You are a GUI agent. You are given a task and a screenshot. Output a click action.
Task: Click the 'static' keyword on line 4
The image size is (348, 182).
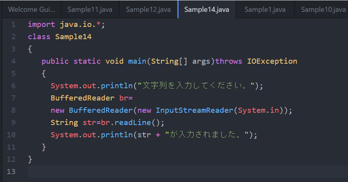click(x=87, y=61)
